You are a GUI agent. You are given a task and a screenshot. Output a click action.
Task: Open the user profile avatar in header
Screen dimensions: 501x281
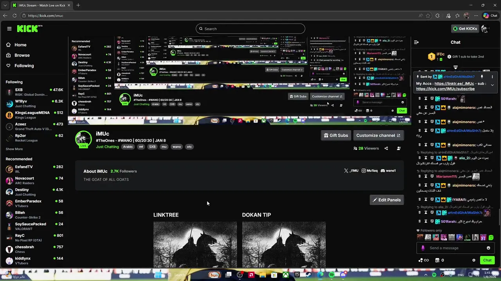pos(485,28)
